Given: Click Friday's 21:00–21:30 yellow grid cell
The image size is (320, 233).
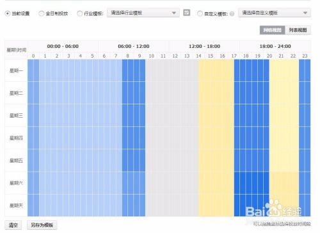Looking at the screenshot, I should [x=278, y=160].
